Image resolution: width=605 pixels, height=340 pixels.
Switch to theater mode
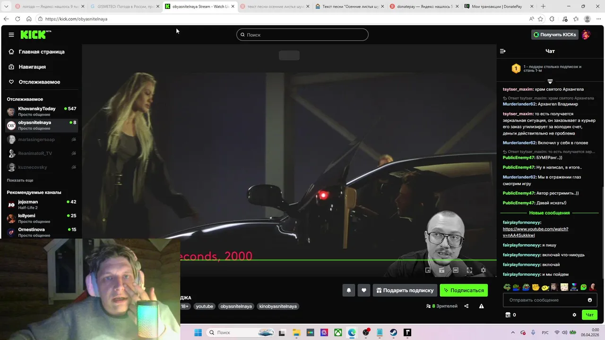(x=456, y=270)
